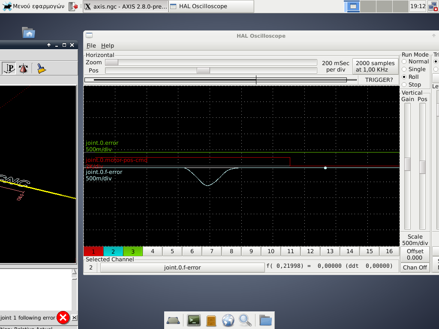Click the home folder desktop icon
The height and width of the screenshot is (329, 439).
[x=28, y=33]
